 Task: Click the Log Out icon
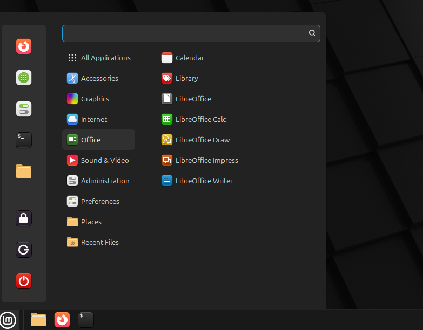tap(24, 250)
